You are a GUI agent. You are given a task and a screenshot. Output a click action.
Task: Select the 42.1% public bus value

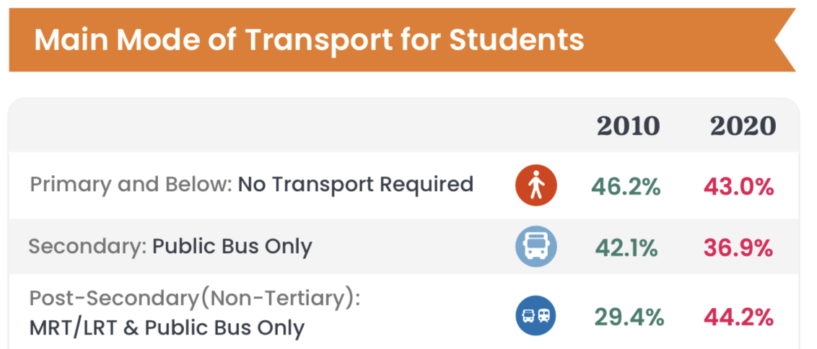(x=626, y=249)
